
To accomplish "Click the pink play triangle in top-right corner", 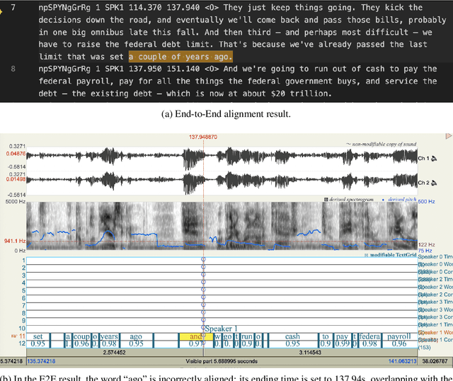I will tap(448, 136).
